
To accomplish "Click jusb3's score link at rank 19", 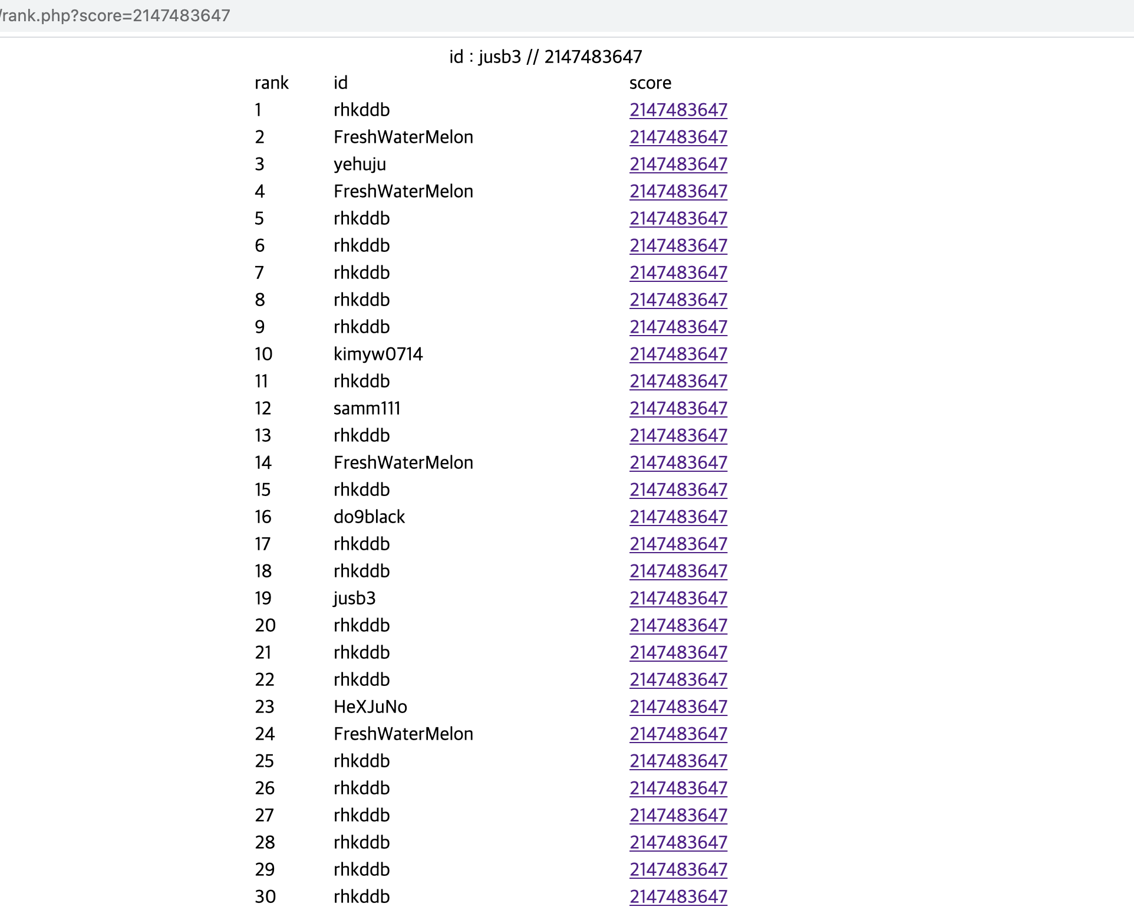I will coord(678,598).
